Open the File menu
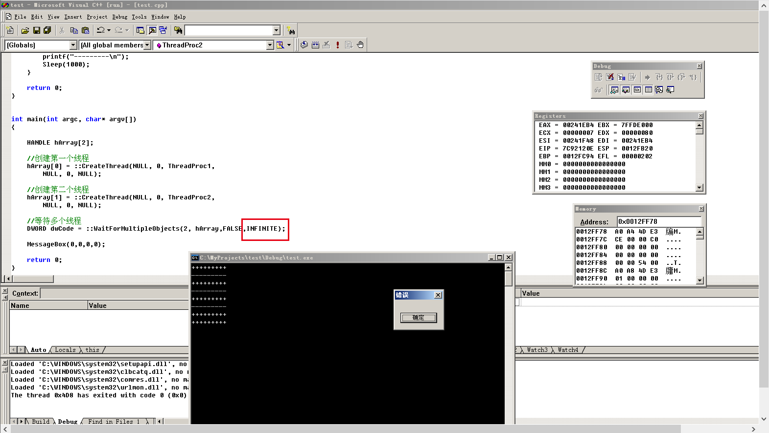This screenshot has height=433, width=769. click(x=20, y=17)
